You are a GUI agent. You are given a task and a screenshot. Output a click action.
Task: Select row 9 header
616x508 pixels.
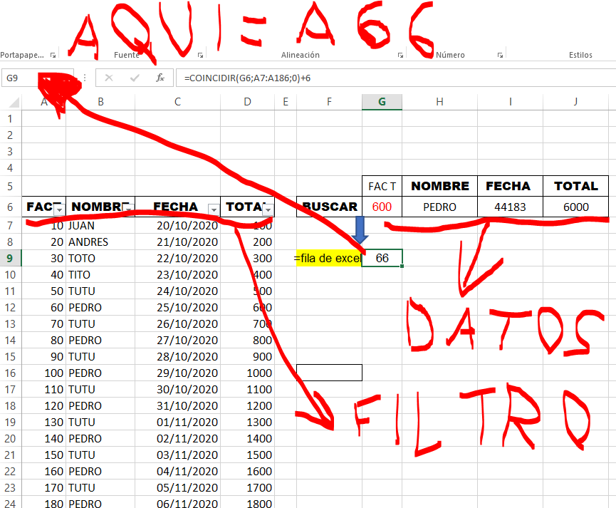coord(10,259)
